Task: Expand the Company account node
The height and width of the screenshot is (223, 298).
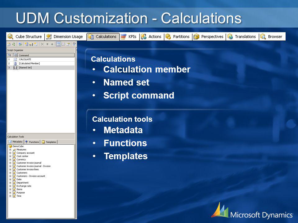Action: point(10,153)
